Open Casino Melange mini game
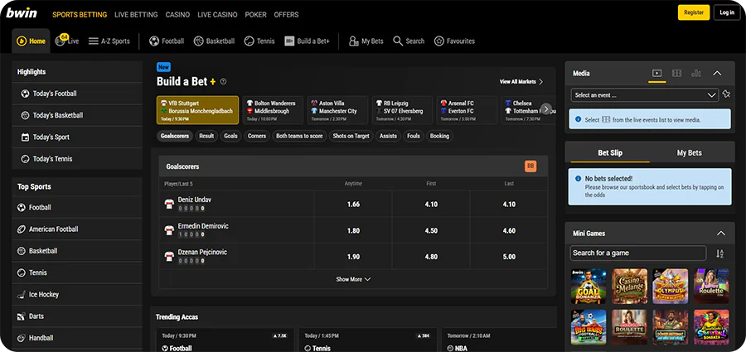This screenshot has width=746, height=352. (x=629, y=287)
